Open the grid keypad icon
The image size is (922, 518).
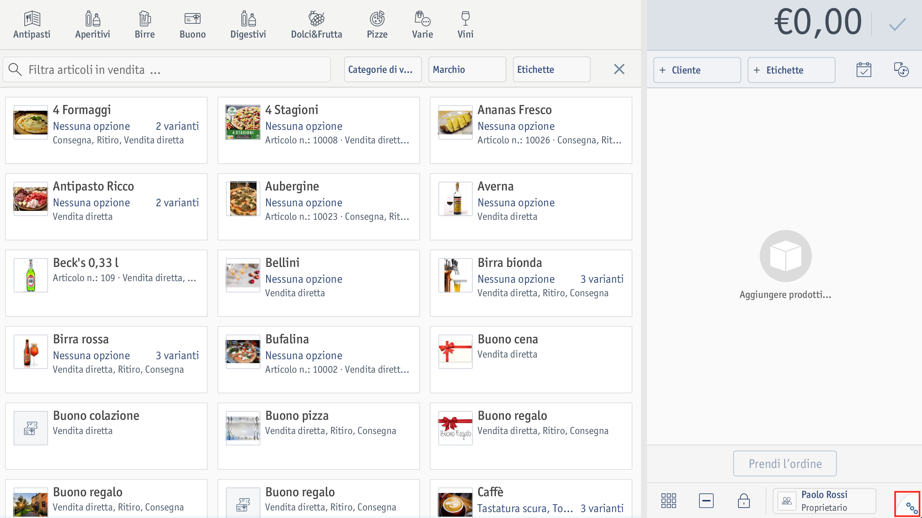(x=668, y=501)
